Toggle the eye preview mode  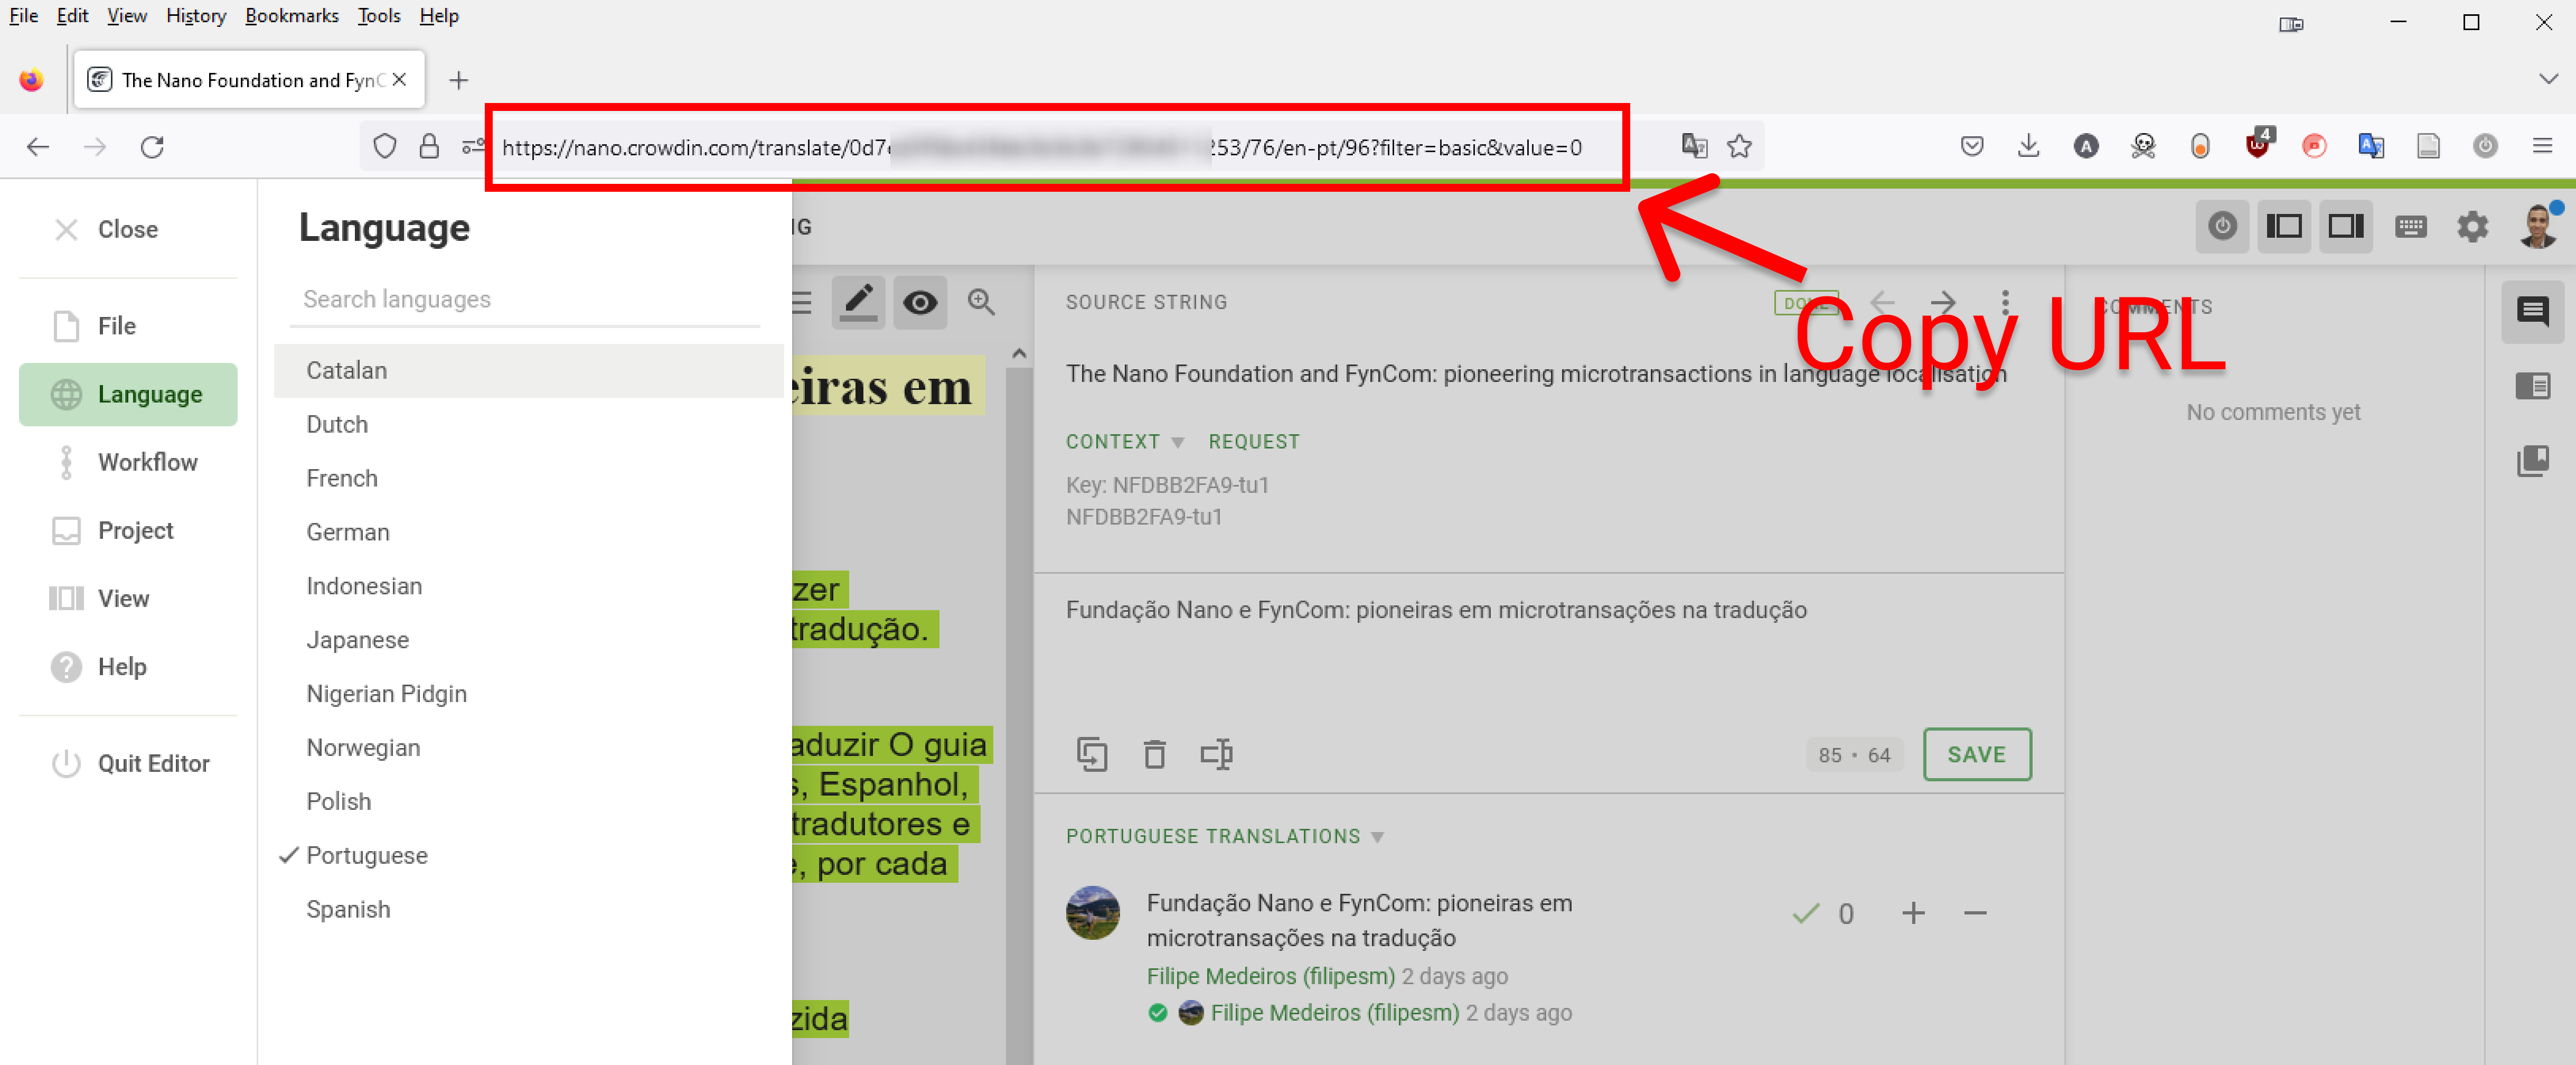[x=920, y=302]
